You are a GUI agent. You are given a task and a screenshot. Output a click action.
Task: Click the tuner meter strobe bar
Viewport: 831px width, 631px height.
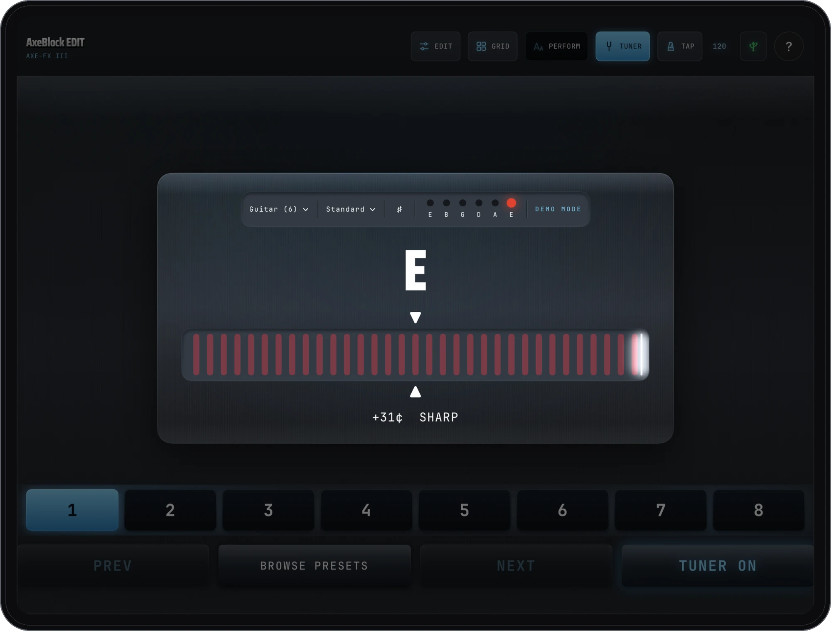pos(415,355)
